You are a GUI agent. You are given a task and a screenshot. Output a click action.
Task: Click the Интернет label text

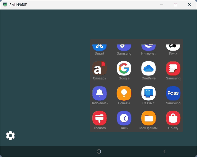coord(149,53)
